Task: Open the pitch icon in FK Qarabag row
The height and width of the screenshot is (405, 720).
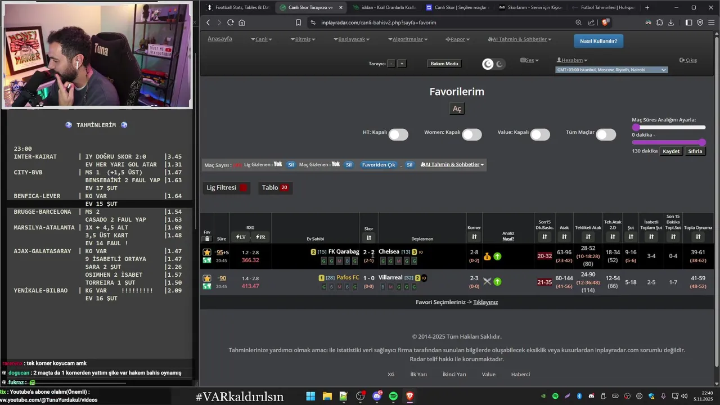Action: 207,260
